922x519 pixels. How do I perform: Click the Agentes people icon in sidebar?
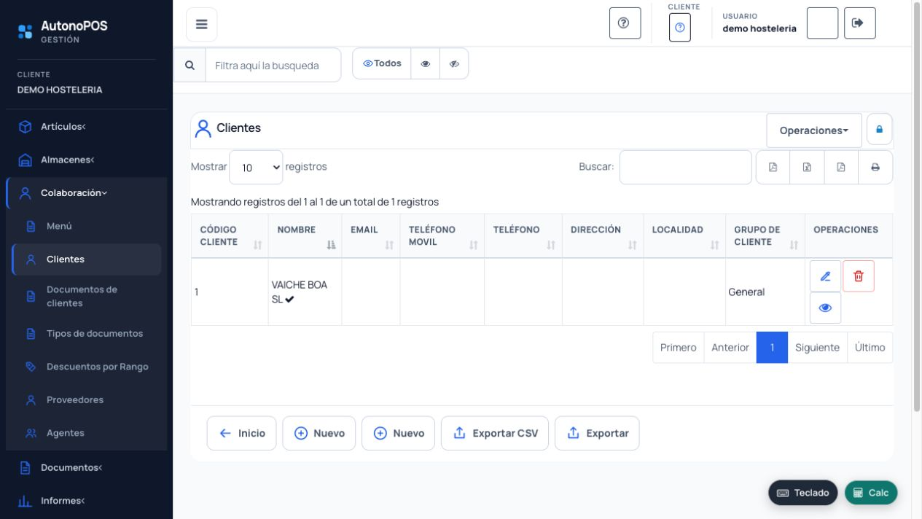(31, 433)
